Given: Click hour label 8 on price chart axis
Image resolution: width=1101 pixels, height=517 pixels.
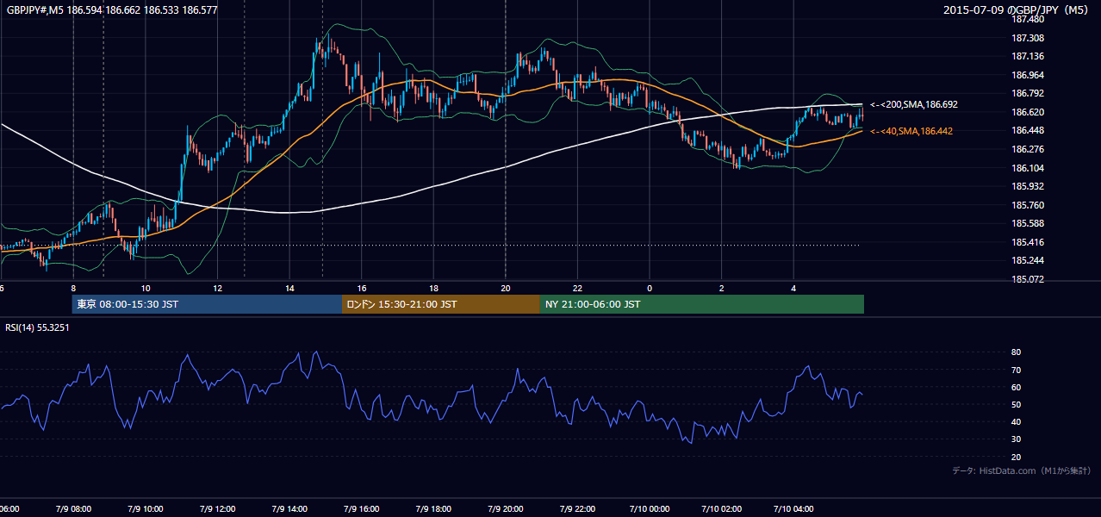Looking at the screenshot, I should [73, 289].
